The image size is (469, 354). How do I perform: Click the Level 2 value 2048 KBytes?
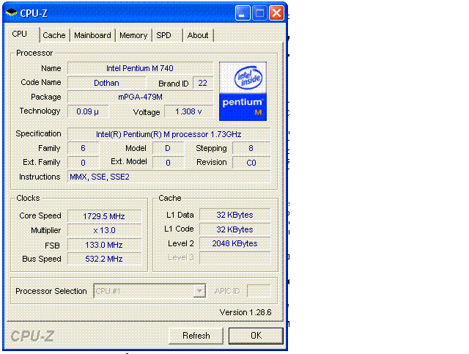(x=234, y=243)
